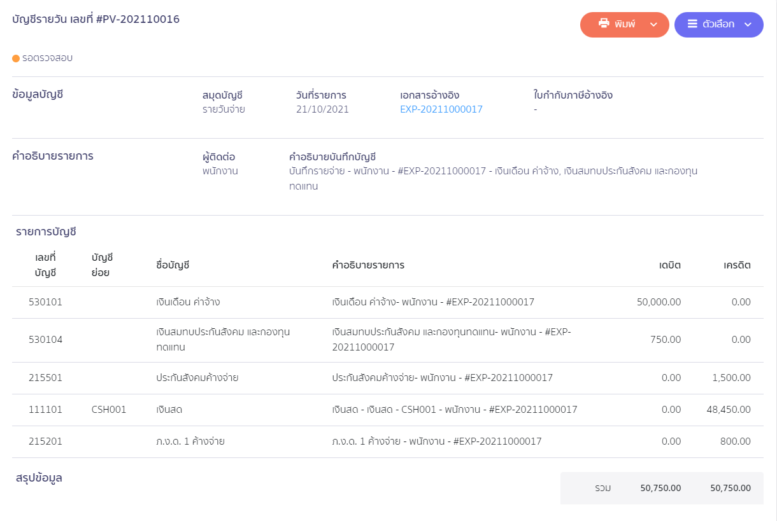Click the เลขที่บัญชี column header
This screenshot has width=777, height=521.
coord(46,265)
